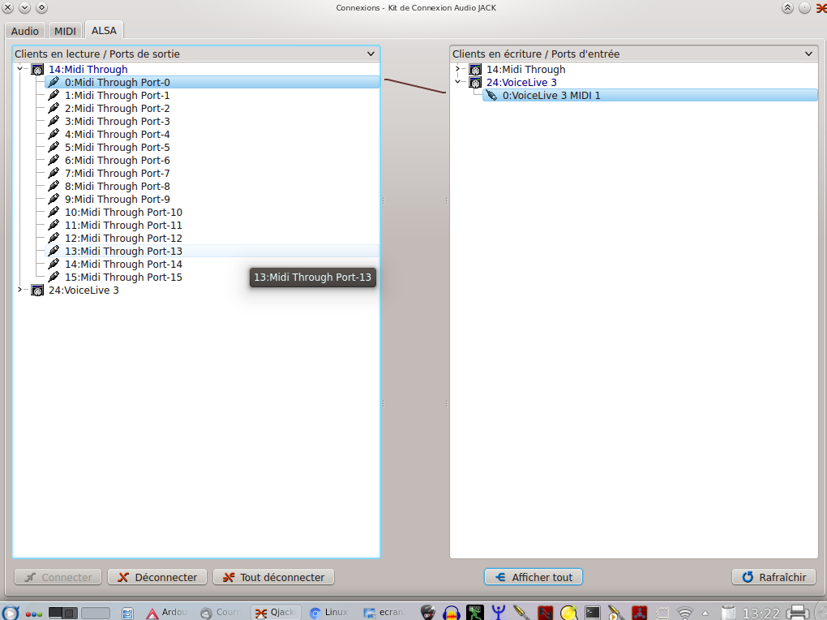Click plug icon of 15:Midi Through Port-15
Viewport: 827px width, 620px height.
click(x=54, y=278)
